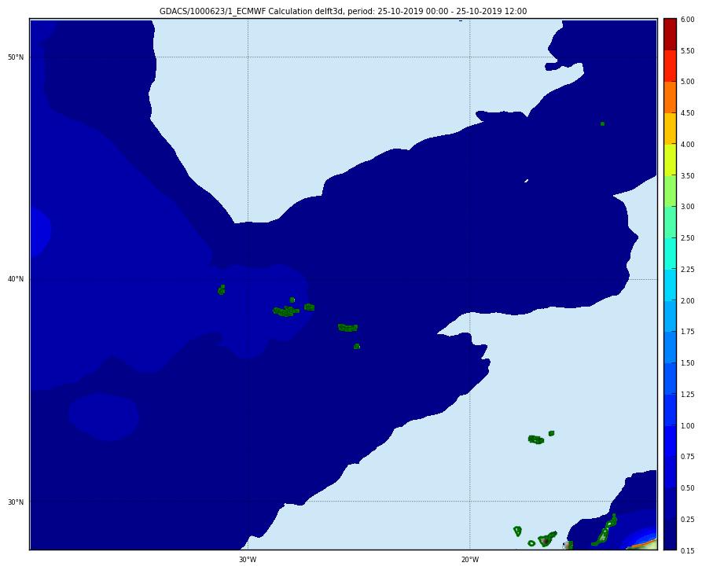Click the cyan colorbar band between 2.00 and 2.25
This screenshot has height=570, width=702.
669,285
